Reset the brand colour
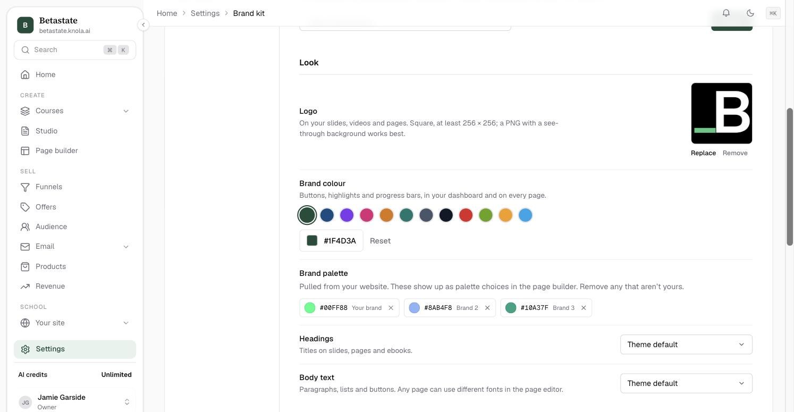 click(380, 241)
